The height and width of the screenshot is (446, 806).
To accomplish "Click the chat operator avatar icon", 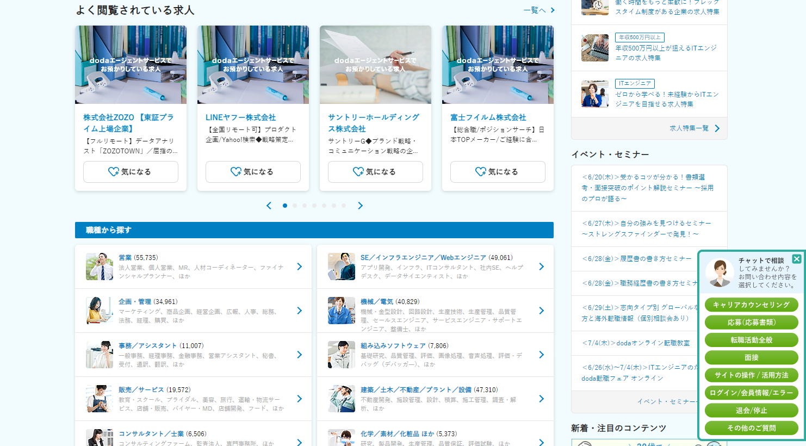I will tap(720, 272).
